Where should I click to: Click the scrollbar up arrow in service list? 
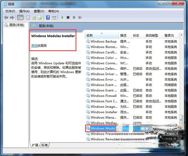[x=181, y=35]
